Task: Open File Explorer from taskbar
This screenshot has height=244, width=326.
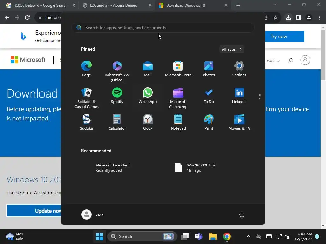Action: coord(213,236)
